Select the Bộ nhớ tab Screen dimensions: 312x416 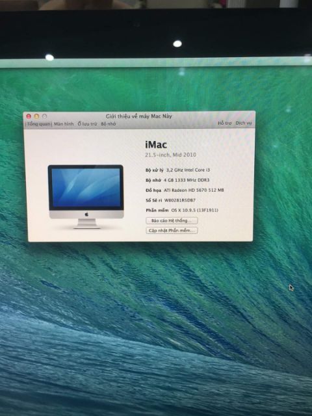point(109,124)
